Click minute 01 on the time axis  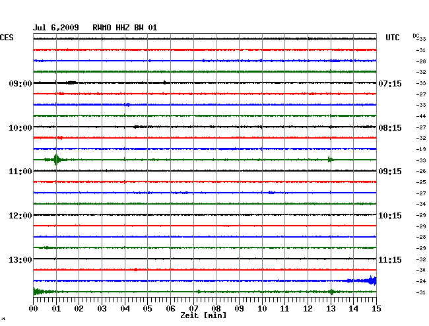click(x=56, y=309)
